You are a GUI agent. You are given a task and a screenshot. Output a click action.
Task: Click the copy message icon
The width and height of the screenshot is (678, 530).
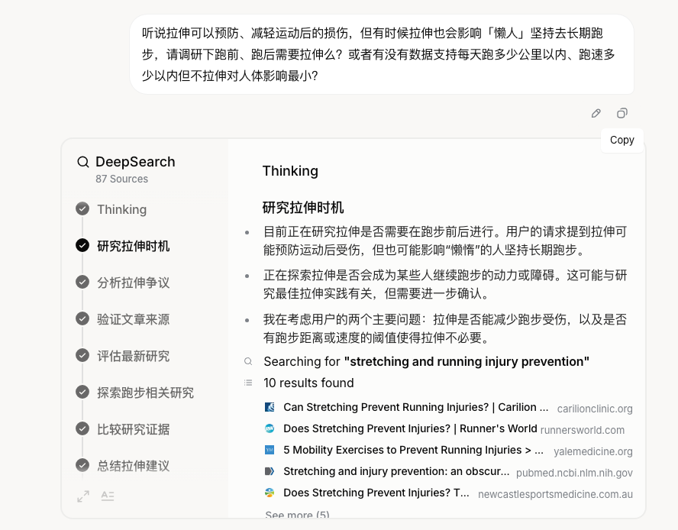622,113
